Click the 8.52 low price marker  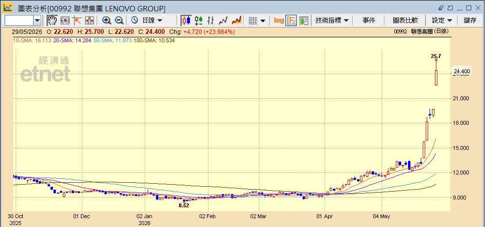[184, 205]
